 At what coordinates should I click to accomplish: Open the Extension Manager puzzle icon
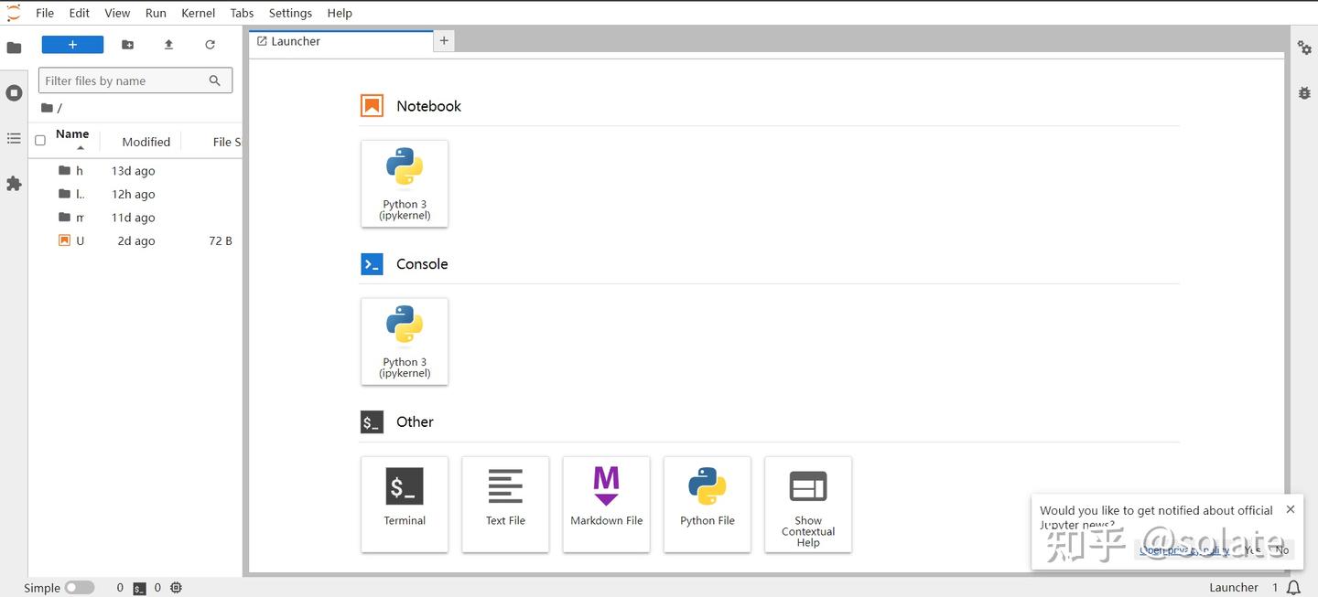[x=14, y=184]
